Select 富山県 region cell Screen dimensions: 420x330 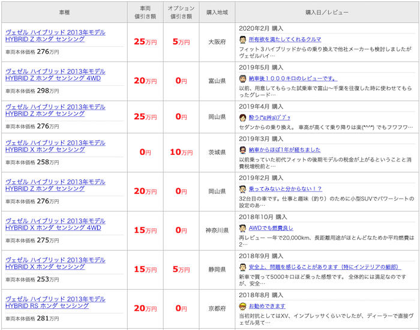[x=217, y=81]
